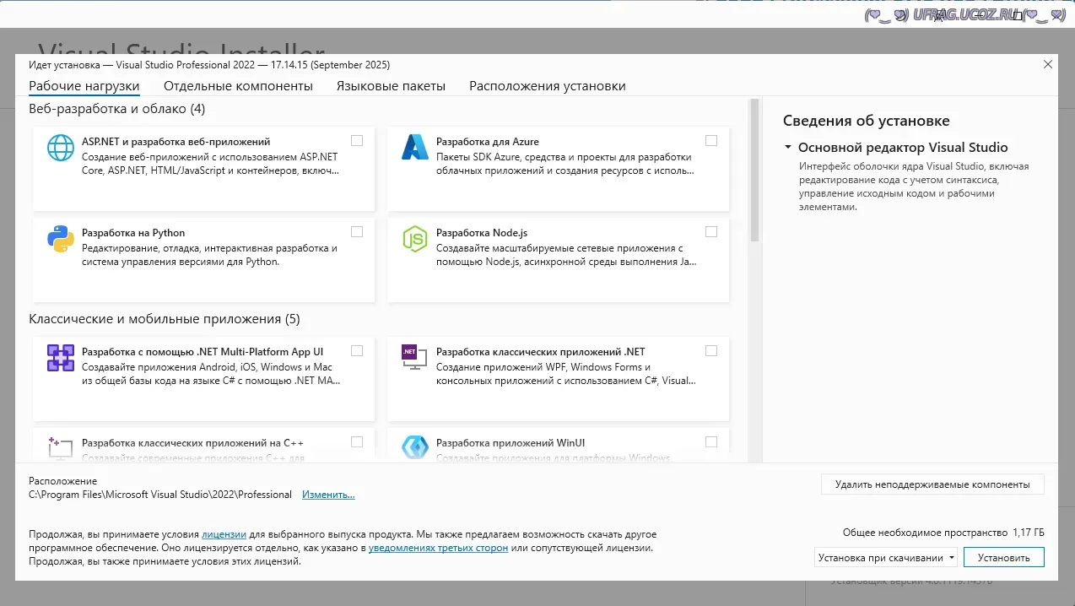Screen dimensions: 1075x606
Task: Click 'Удалить неподдерживаемые компоненты' button
Action: click(x=932, y=484)
